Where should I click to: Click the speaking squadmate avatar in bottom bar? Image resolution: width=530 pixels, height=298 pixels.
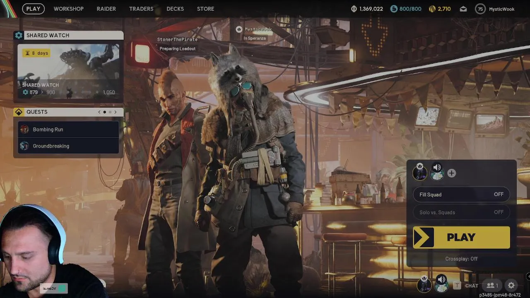pyautogui.click(x=441, y=284)
